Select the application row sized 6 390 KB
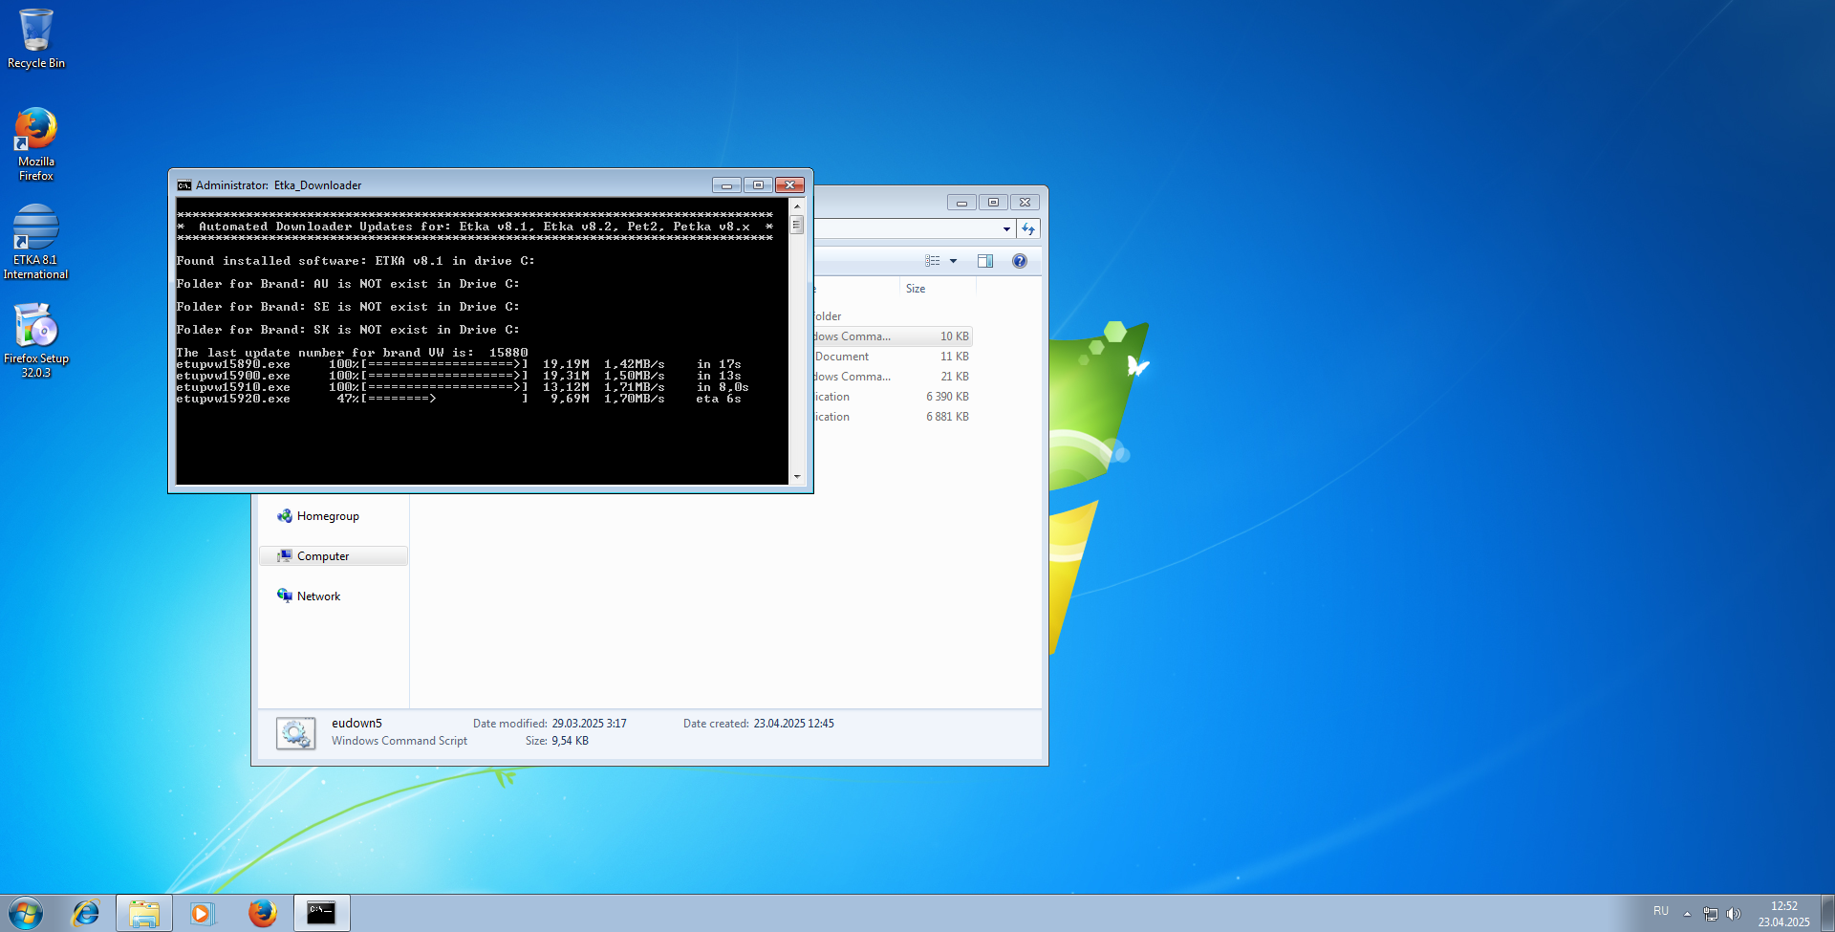The width and height of the screenshot is (1835, 932). (892, 397)
